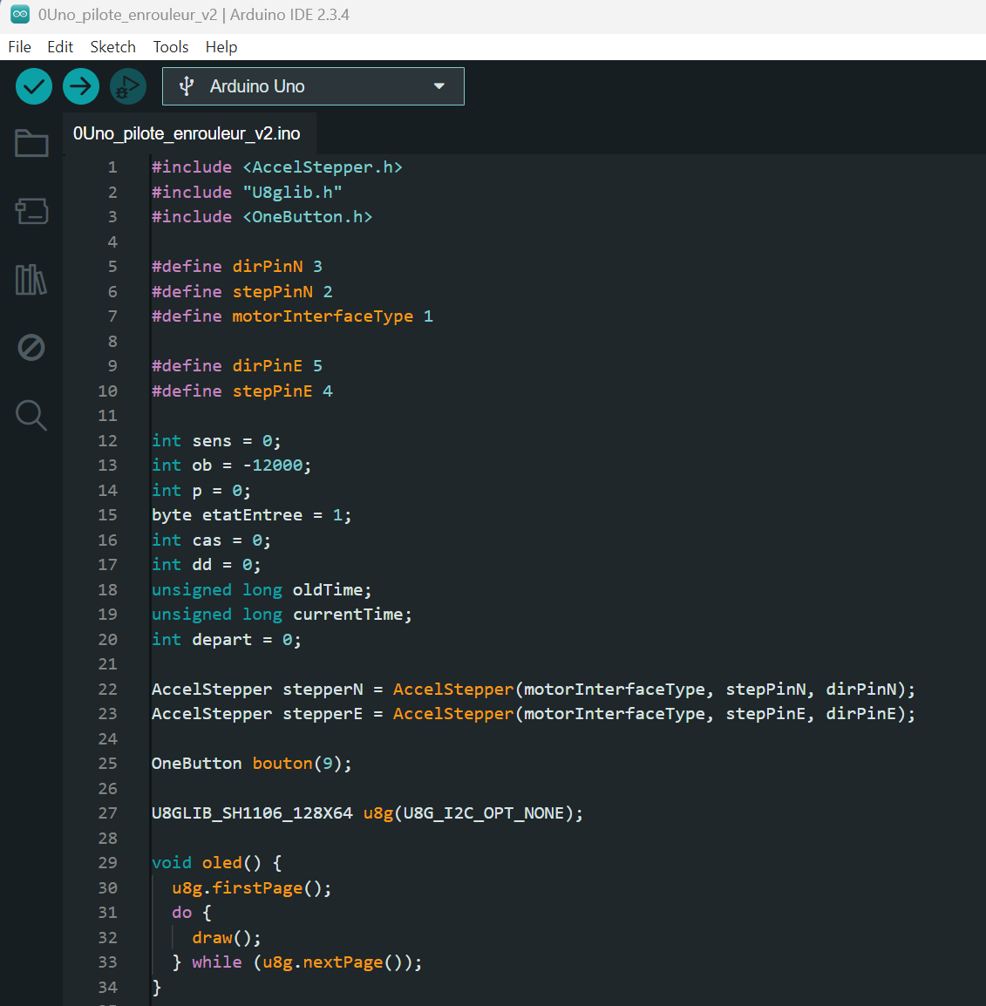This screenshot has height=1006, width=986.
Task: Click line number 29 in the gutter
Action: [107, 863]
